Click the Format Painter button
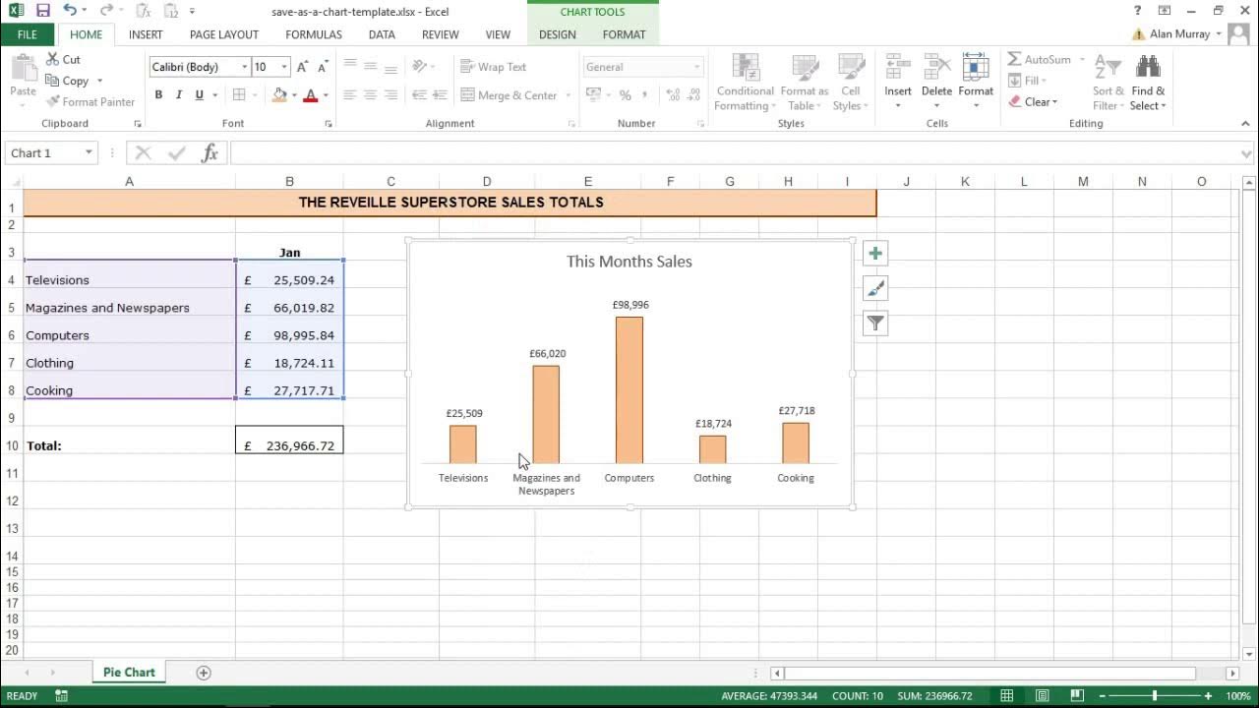Viewport: 1259px width, 708px height. pyautogui.click(x=90, y=102)
